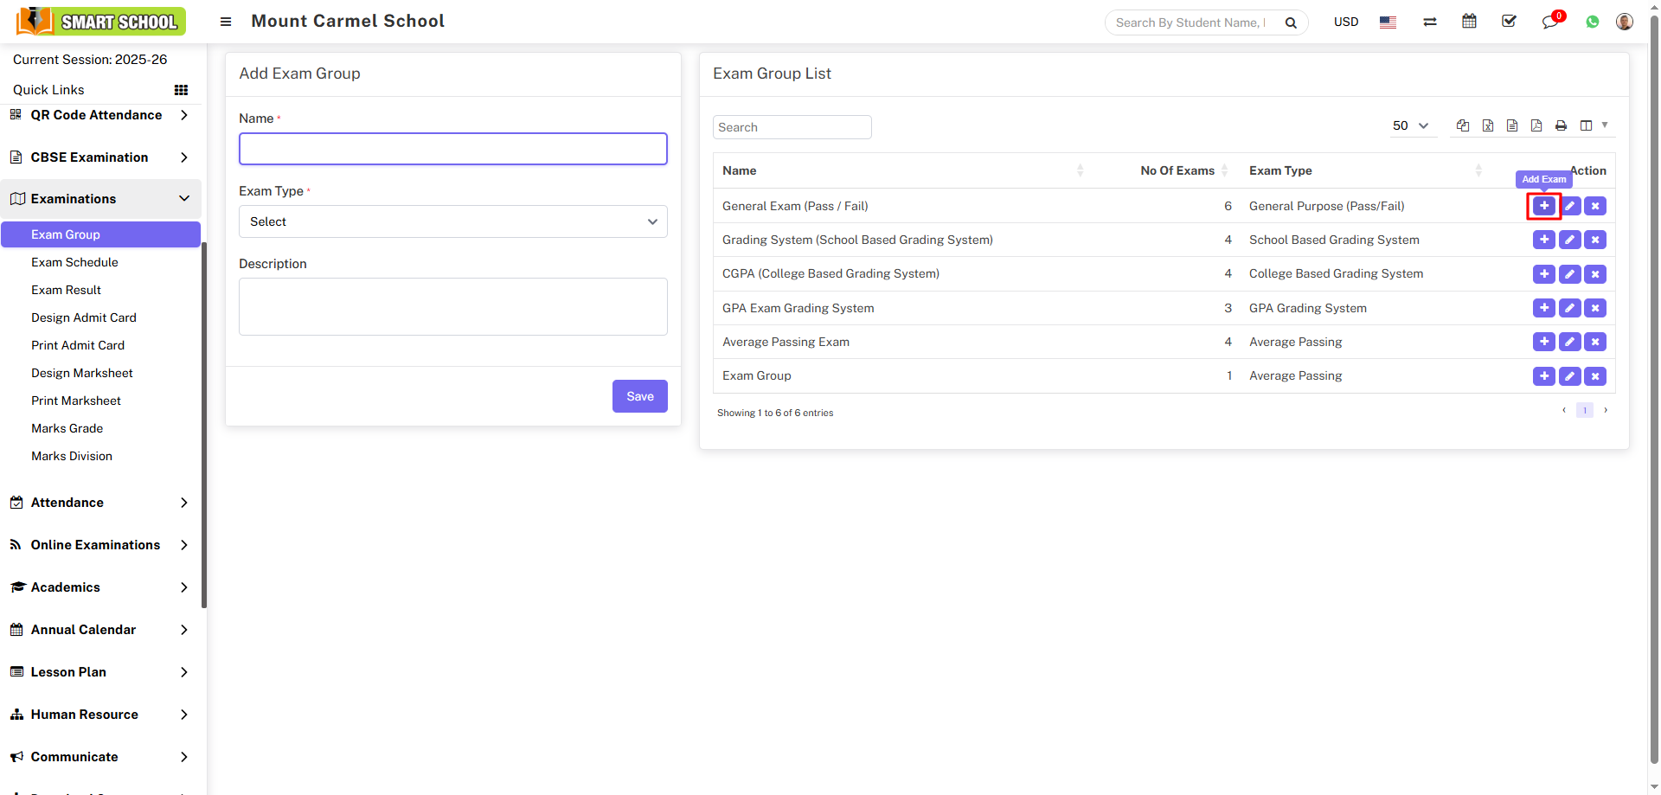Open Exam Schedule in sidebar

(74, 262)
